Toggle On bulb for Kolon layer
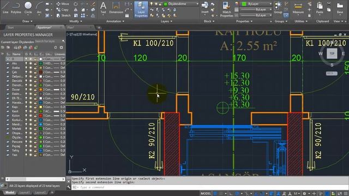349x196 pixels. point(26,115)
